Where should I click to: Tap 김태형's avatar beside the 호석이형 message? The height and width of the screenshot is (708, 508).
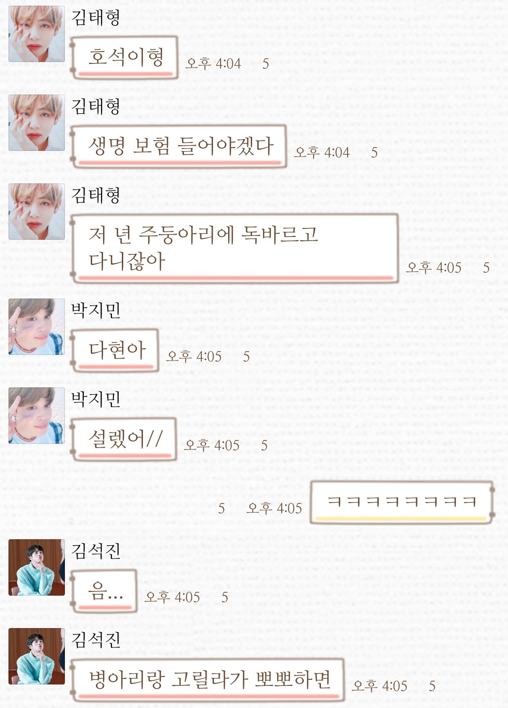point(37,34)
